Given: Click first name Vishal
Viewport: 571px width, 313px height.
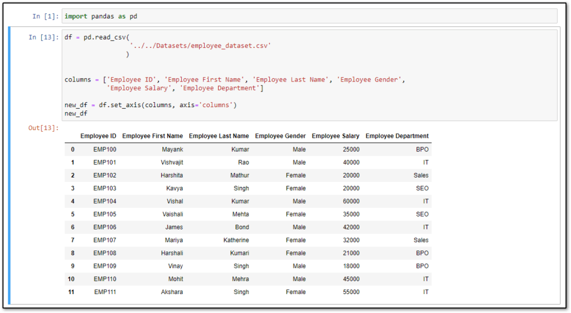Looking at the screenshot, I should pyautogui.click(x=175, y=201).
